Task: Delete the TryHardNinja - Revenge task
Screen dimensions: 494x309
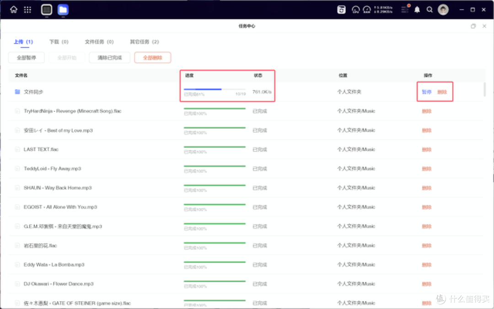Action: [x=427, y=111]
